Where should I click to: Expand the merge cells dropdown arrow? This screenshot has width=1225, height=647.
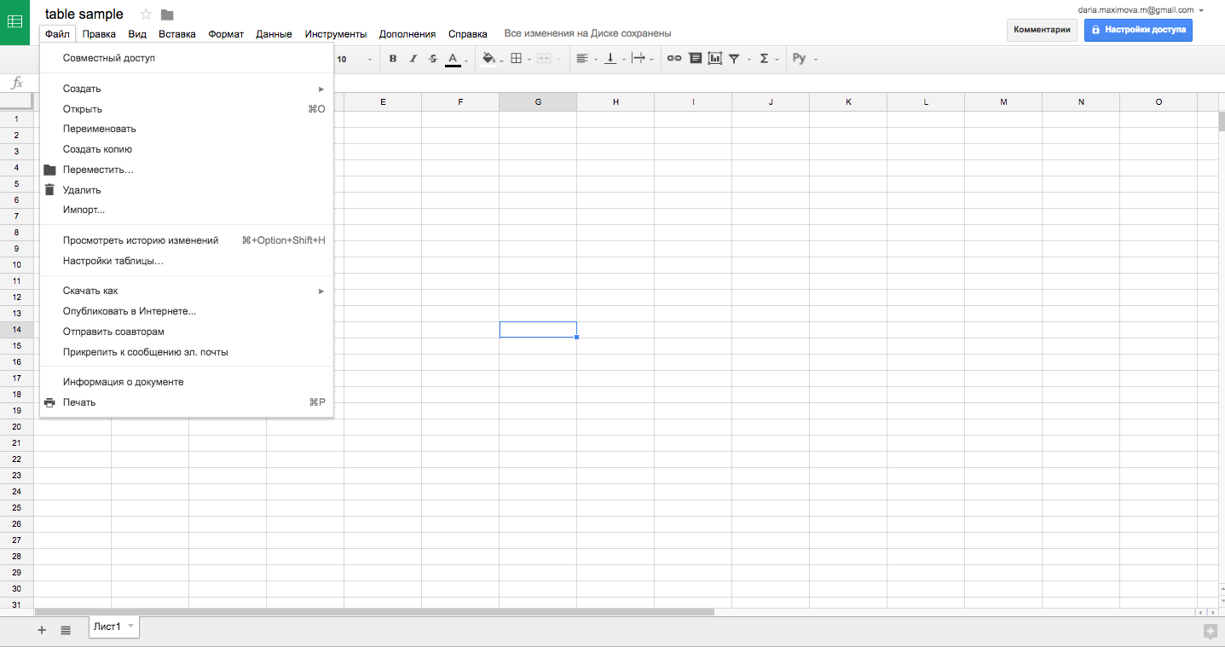click(x=558, y=60)
